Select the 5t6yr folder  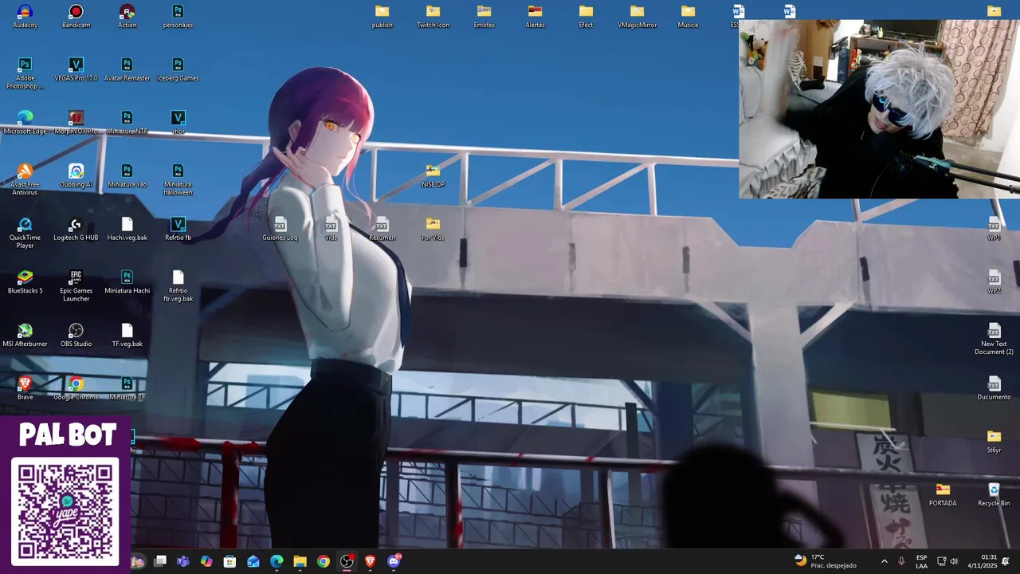(994, 442)
